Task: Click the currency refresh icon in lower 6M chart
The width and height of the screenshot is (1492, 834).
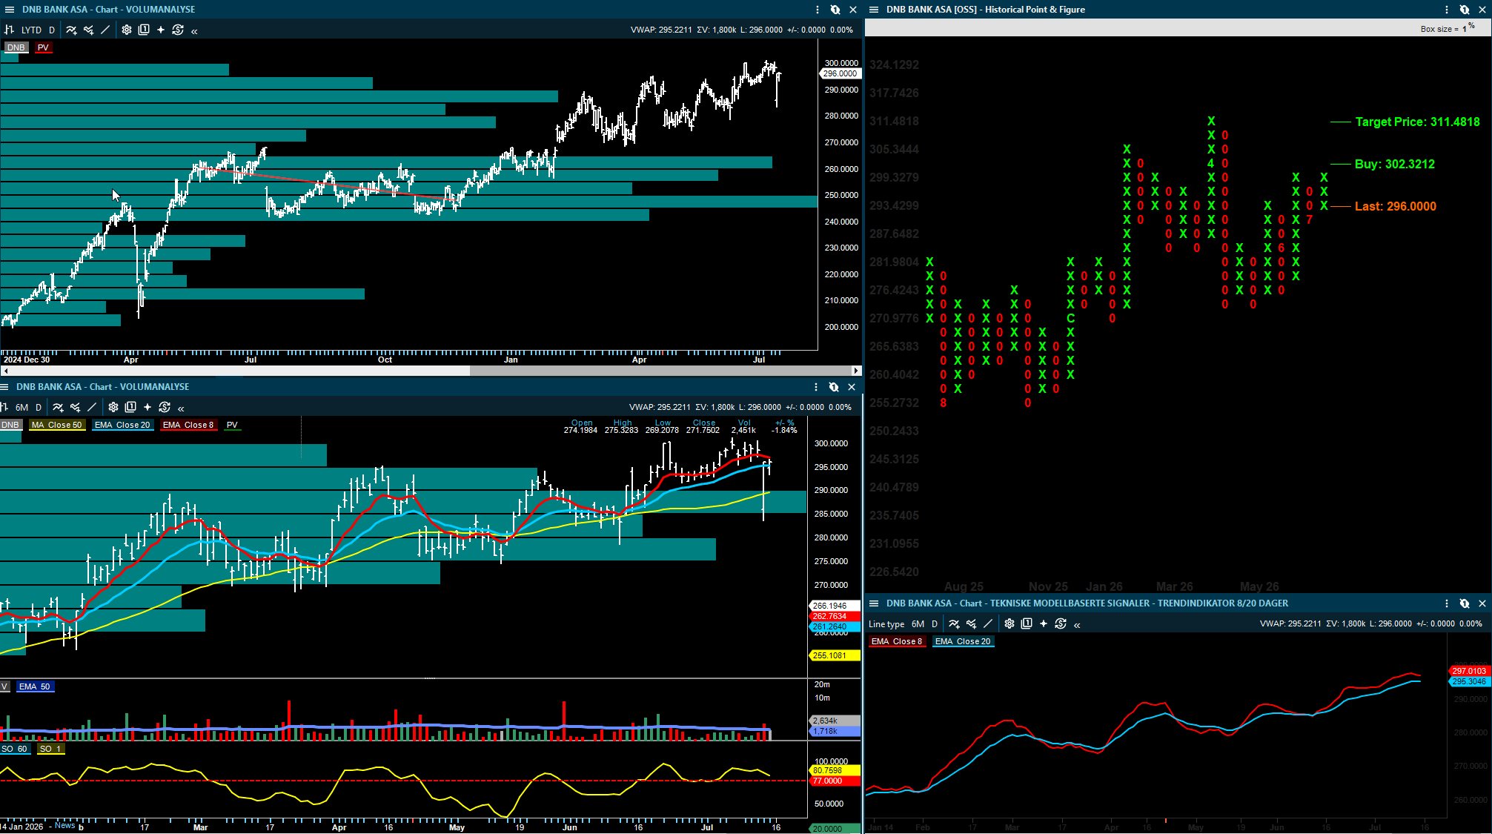Action: (165, 407)
